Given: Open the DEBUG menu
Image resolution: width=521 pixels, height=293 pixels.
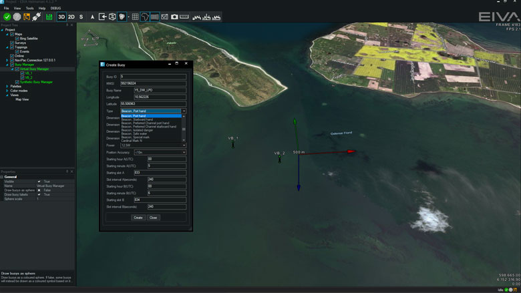Looking at the screenshot, I should (x=55, y=8).
